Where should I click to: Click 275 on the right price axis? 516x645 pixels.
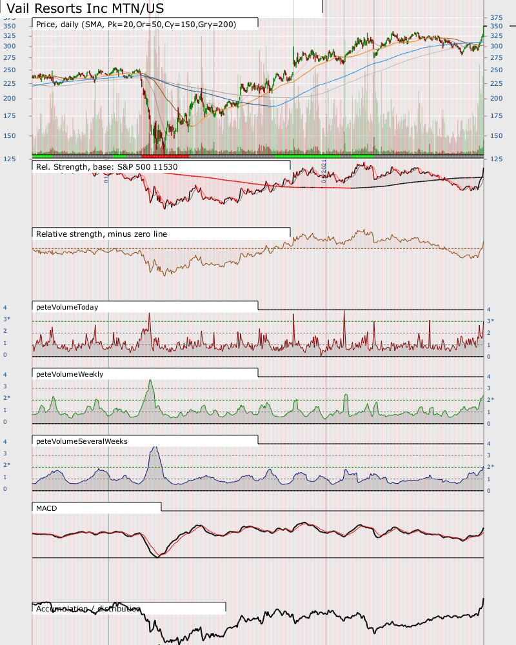pyautogui.click(x=496, y=57)
